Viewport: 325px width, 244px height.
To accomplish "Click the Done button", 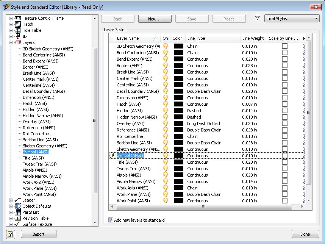I will tap(305, 234).
